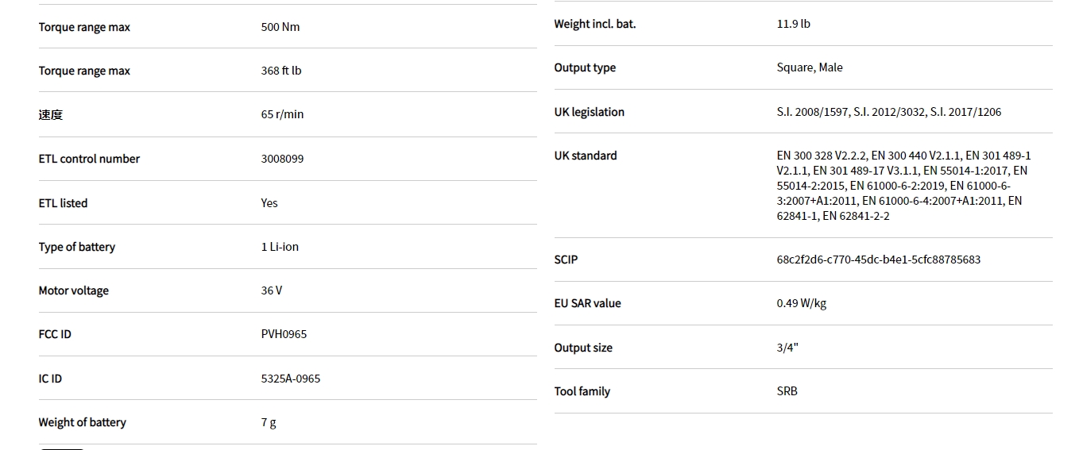Viewport: 1079px width, 450px height.
Task: Select the 1 Li-ion battery value
Action: click(x=280, y=247)
